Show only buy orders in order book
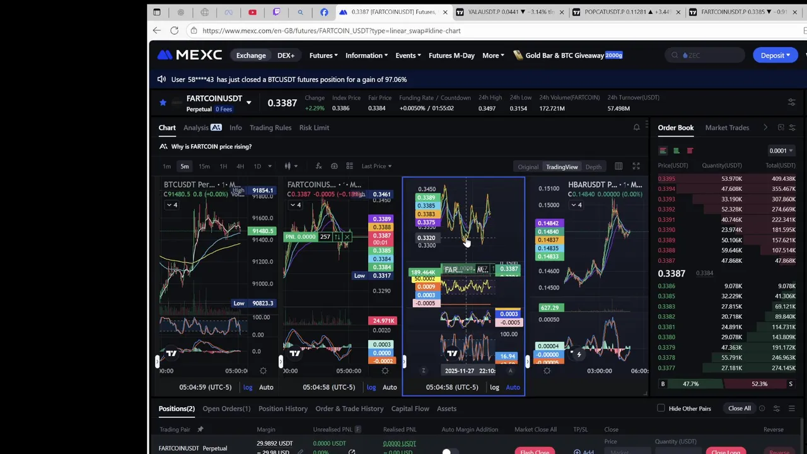The width and height of the screenshot is (807, 454). pyautogui.click(x=676, y=151)
